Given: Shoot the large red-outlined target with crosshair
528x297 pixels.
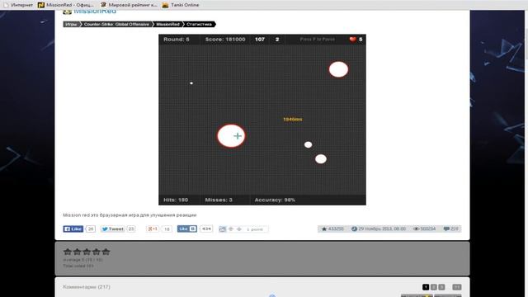Looking at the screenshot, I should click(231, 136).
